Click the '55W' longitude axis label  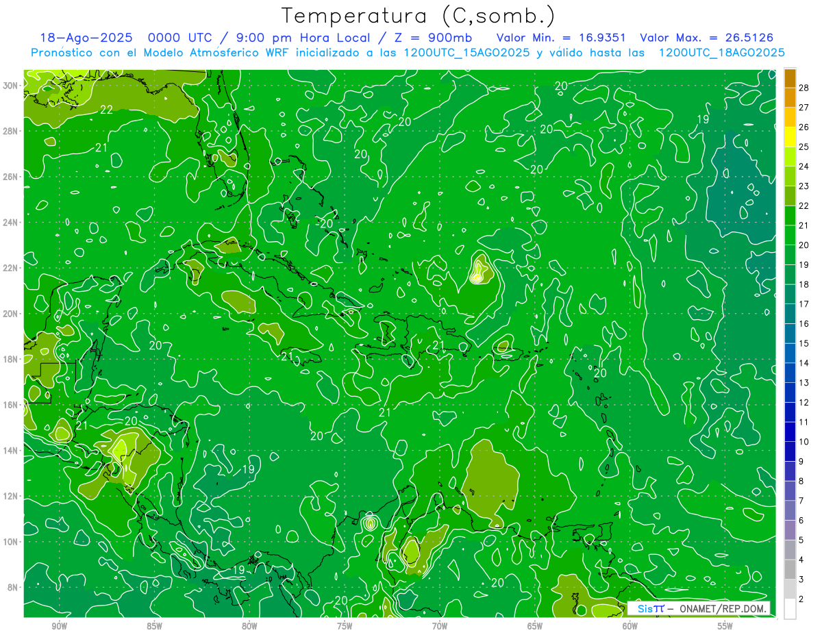tap(725, 626)
